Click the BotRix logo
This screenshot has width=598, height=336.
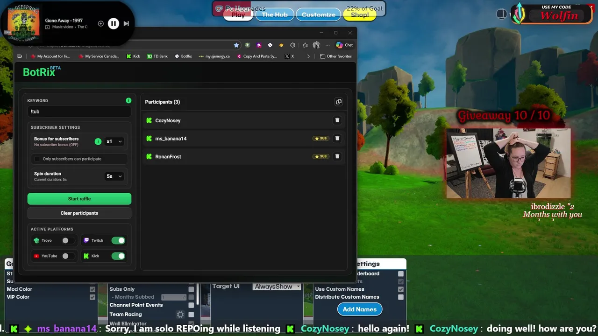pos(42,71)
